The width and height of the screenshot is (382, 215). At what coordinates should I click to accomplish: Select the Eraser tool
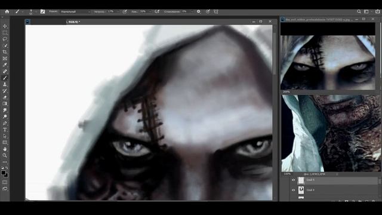click(5, 97)
